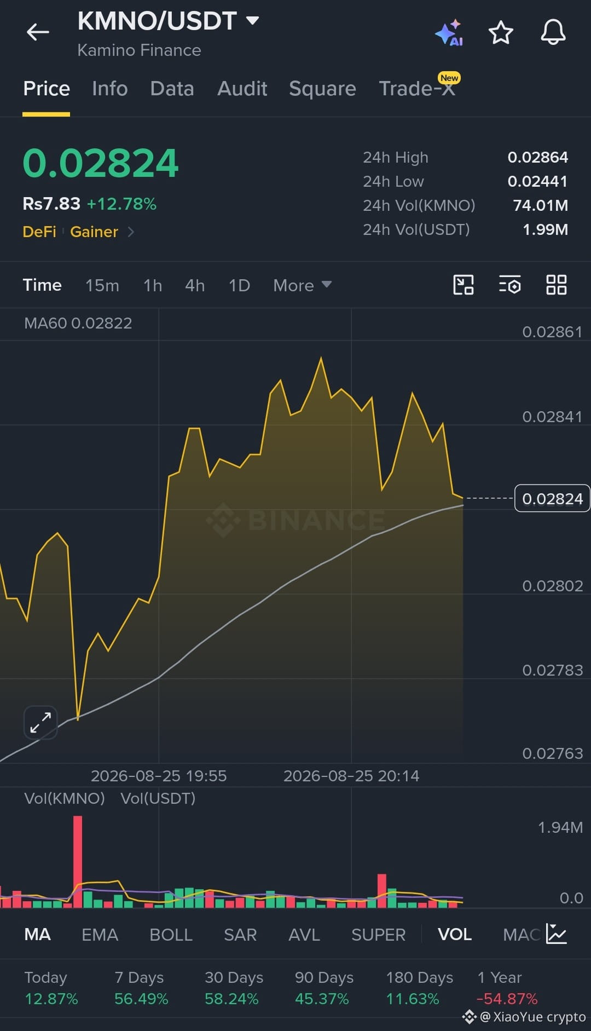Toggle the SAR indicator
Screen dimensions: 591x1031
(x=240, y=935)
